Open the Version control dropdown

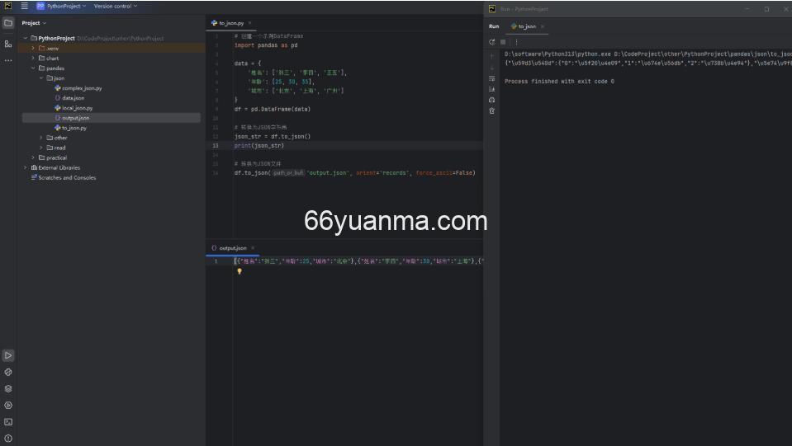[115, 6]
